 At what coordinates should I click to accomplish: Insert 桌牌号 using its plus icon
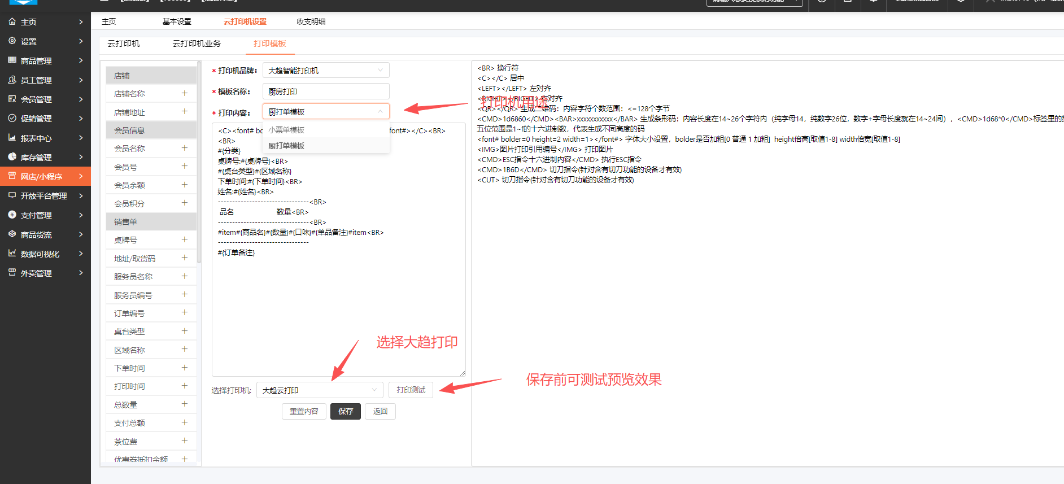coord(184,239)
